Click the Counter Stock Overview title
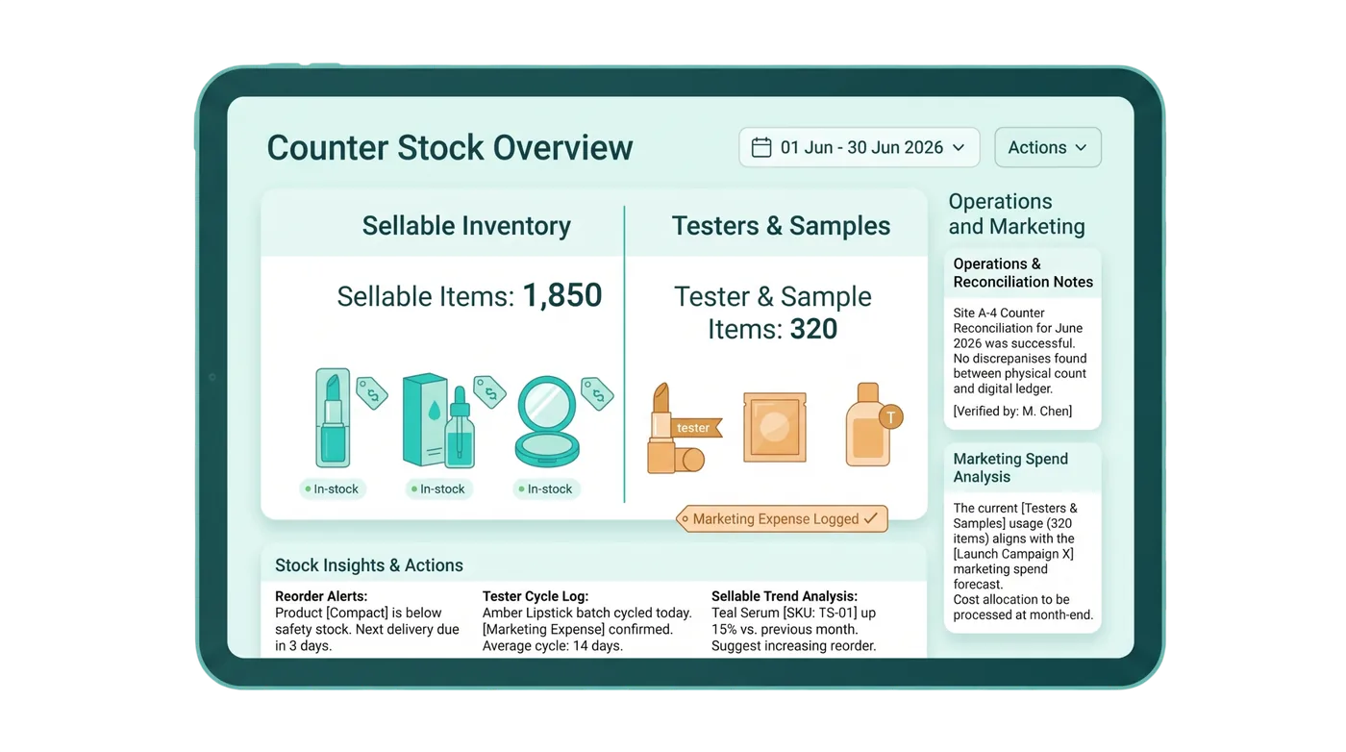The image size is (1346, 752). click(x=450, y=147)
